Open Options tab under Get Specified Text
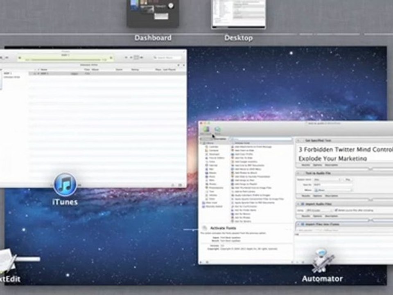The width and height of the screenshot is (393, 295). (317, 165)
